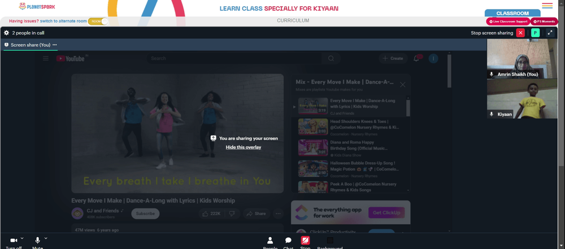Image resolution: width=565 pixels, height=249 pixels.
Task: Open the CLASSROOM tab
Action: pos(512,14)
